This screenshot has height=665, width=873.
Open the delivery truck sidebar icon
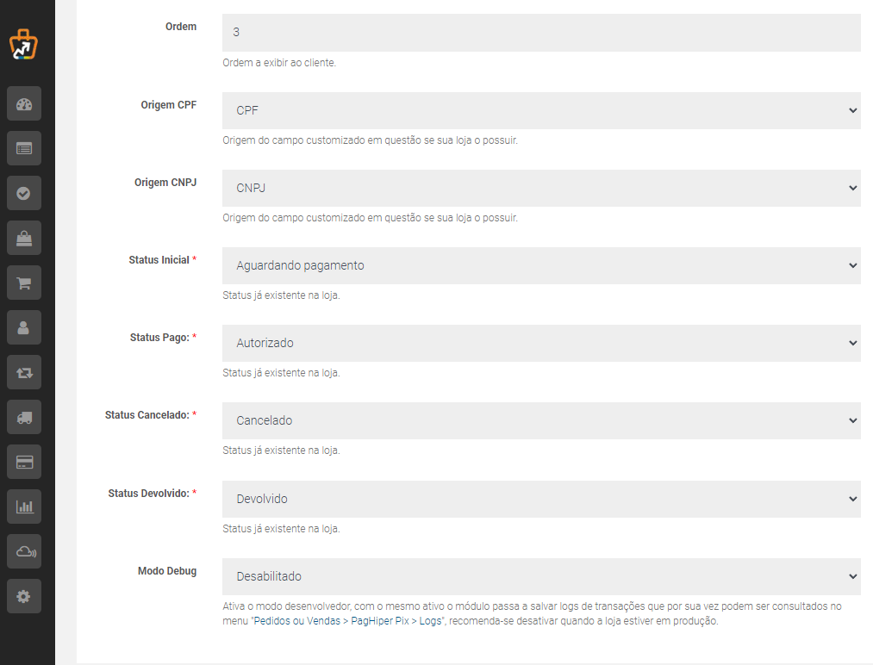click(24, 417)
